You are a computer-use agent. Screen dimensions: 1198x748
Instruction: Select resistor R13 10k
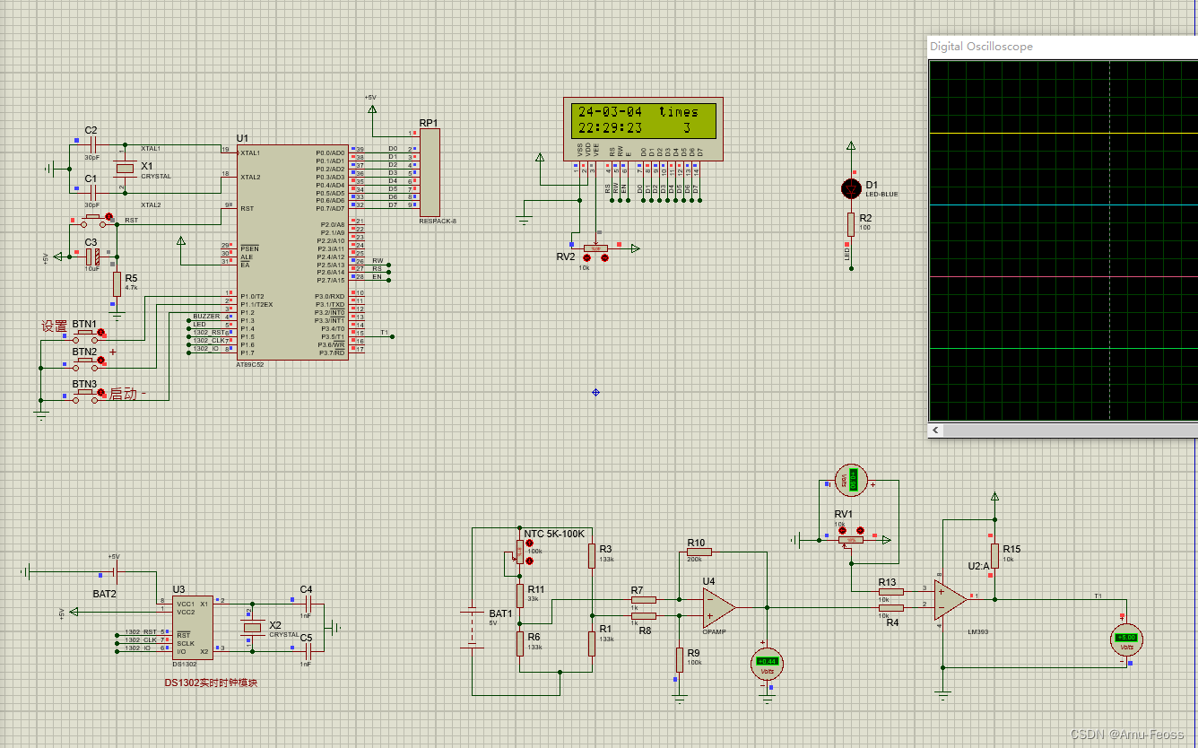coord(890,592)
